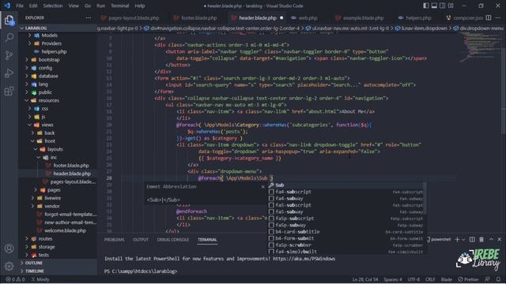Viewport: 506px width, 284px height.
Task: Click new terminal plus icon
Action: (x=457, y=239)
